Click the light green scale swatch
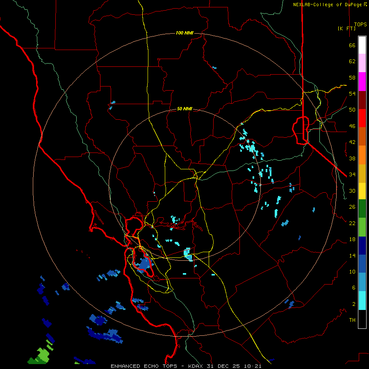 click(362, 227)
